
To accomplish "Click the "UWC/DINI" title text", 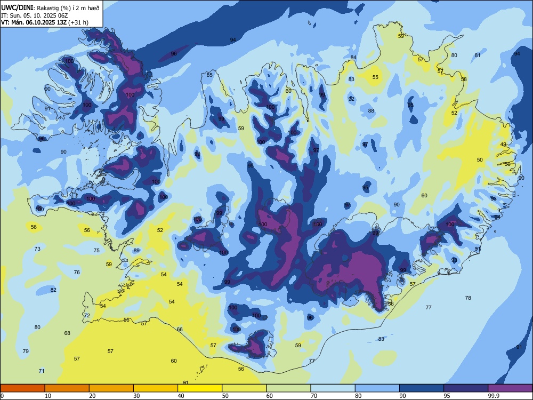I will 17,7.
